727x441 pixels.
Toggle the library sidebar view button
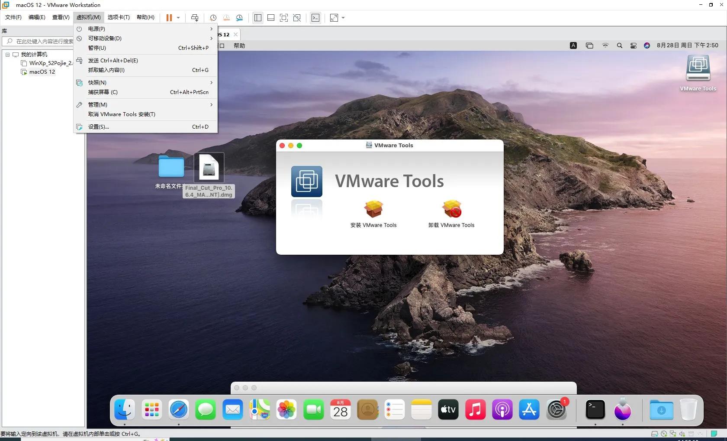click(258, 18)
